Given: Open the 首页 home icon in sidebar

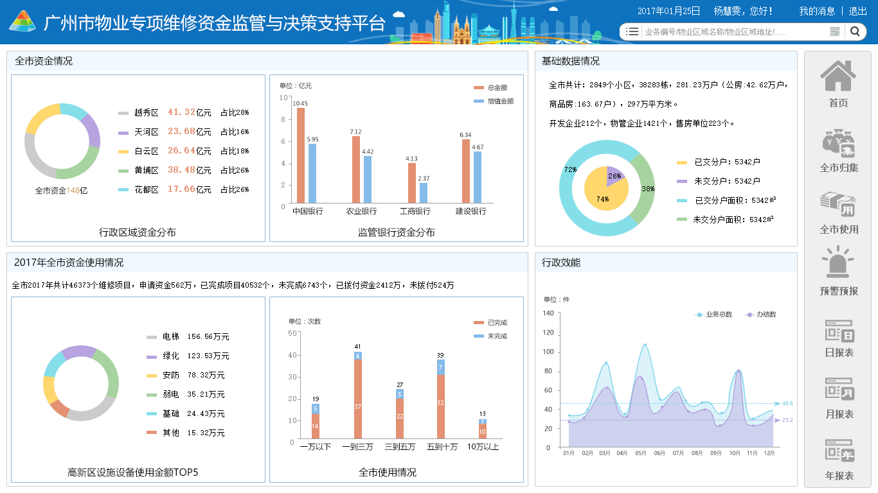Looking at the screenshot, I should click(838, 76).
